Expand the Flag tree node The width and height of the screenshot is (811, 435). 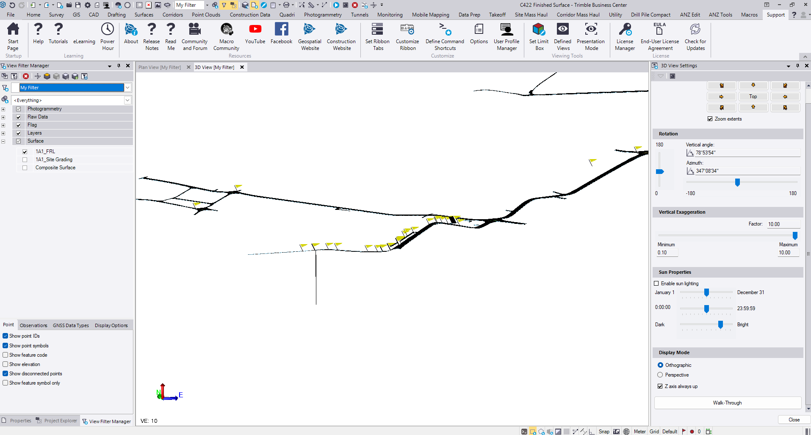coord(3,125)
